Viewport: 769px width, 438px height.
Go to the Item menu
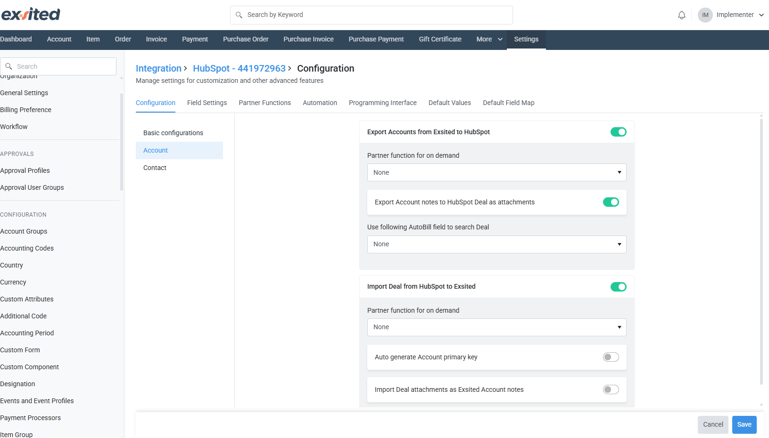coord(93,40)
